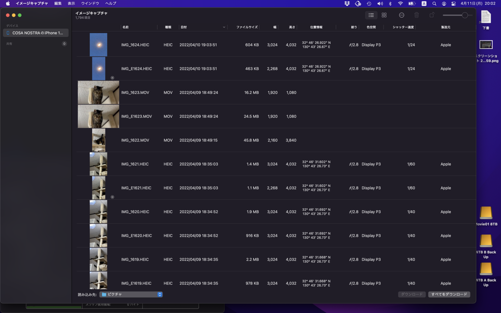Sort by ファイルサイズ column header

[x=247, y=27]
